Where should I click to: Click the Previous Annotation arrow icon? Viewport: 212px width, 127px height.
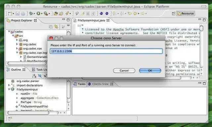[122, 14]
